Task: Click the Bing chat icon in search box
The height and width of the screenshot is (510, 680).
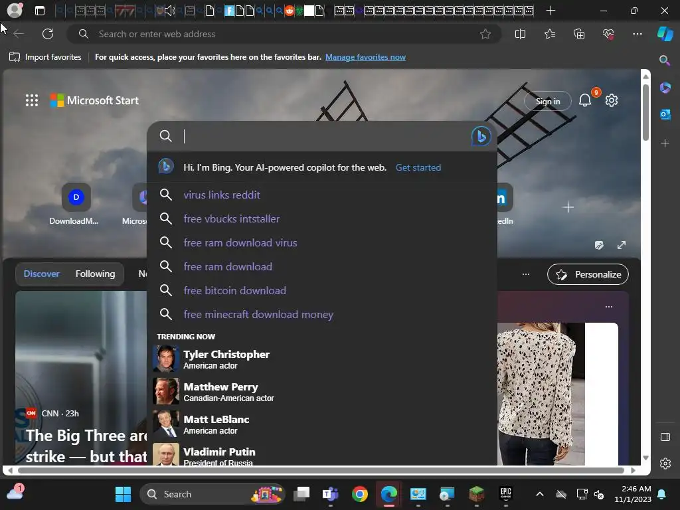Action: click(481, 136)
